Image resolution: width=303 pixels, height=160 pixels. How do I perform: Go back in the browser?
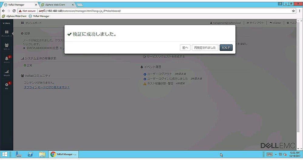click(3, 11)
